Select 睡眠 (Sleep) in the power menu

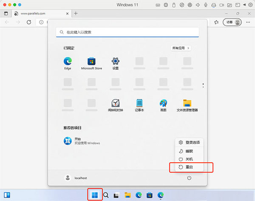(189, 151)
